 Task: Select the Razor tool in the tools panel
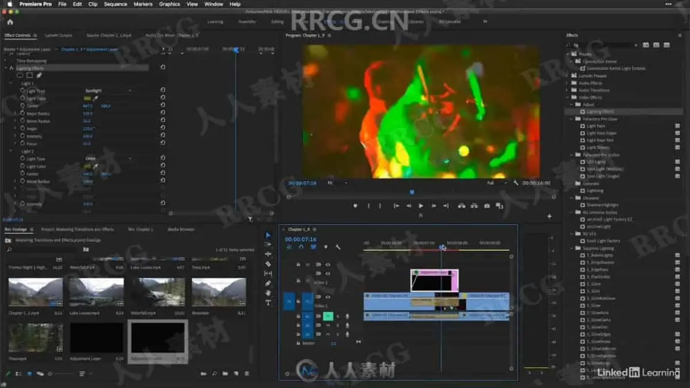coord(268,264)
